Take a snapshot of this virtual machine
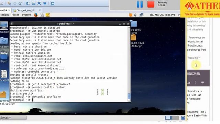 tap(9, 3)
